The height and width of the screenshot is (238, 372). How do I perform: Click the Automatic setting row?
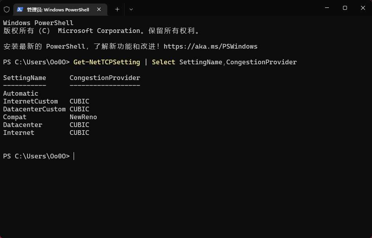pyautogui.click(x=21, y=93)
